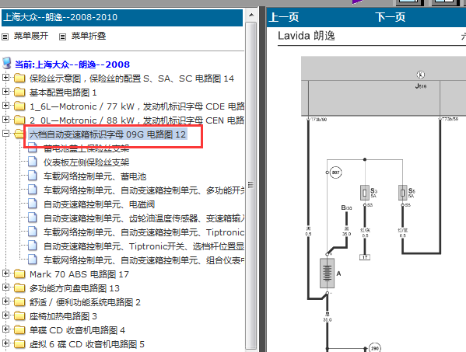Expand the 单碟 CD 收音机电路图 4 node

click(x=5, y=329)
